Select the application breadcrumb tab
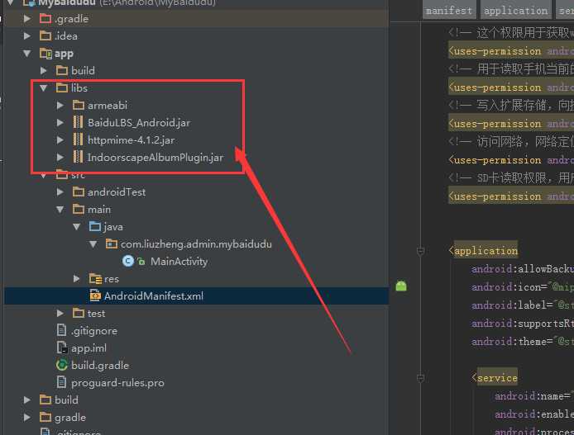Image resolution: width=574 pixels, height=435 pixels. click(x=516, y=11)
